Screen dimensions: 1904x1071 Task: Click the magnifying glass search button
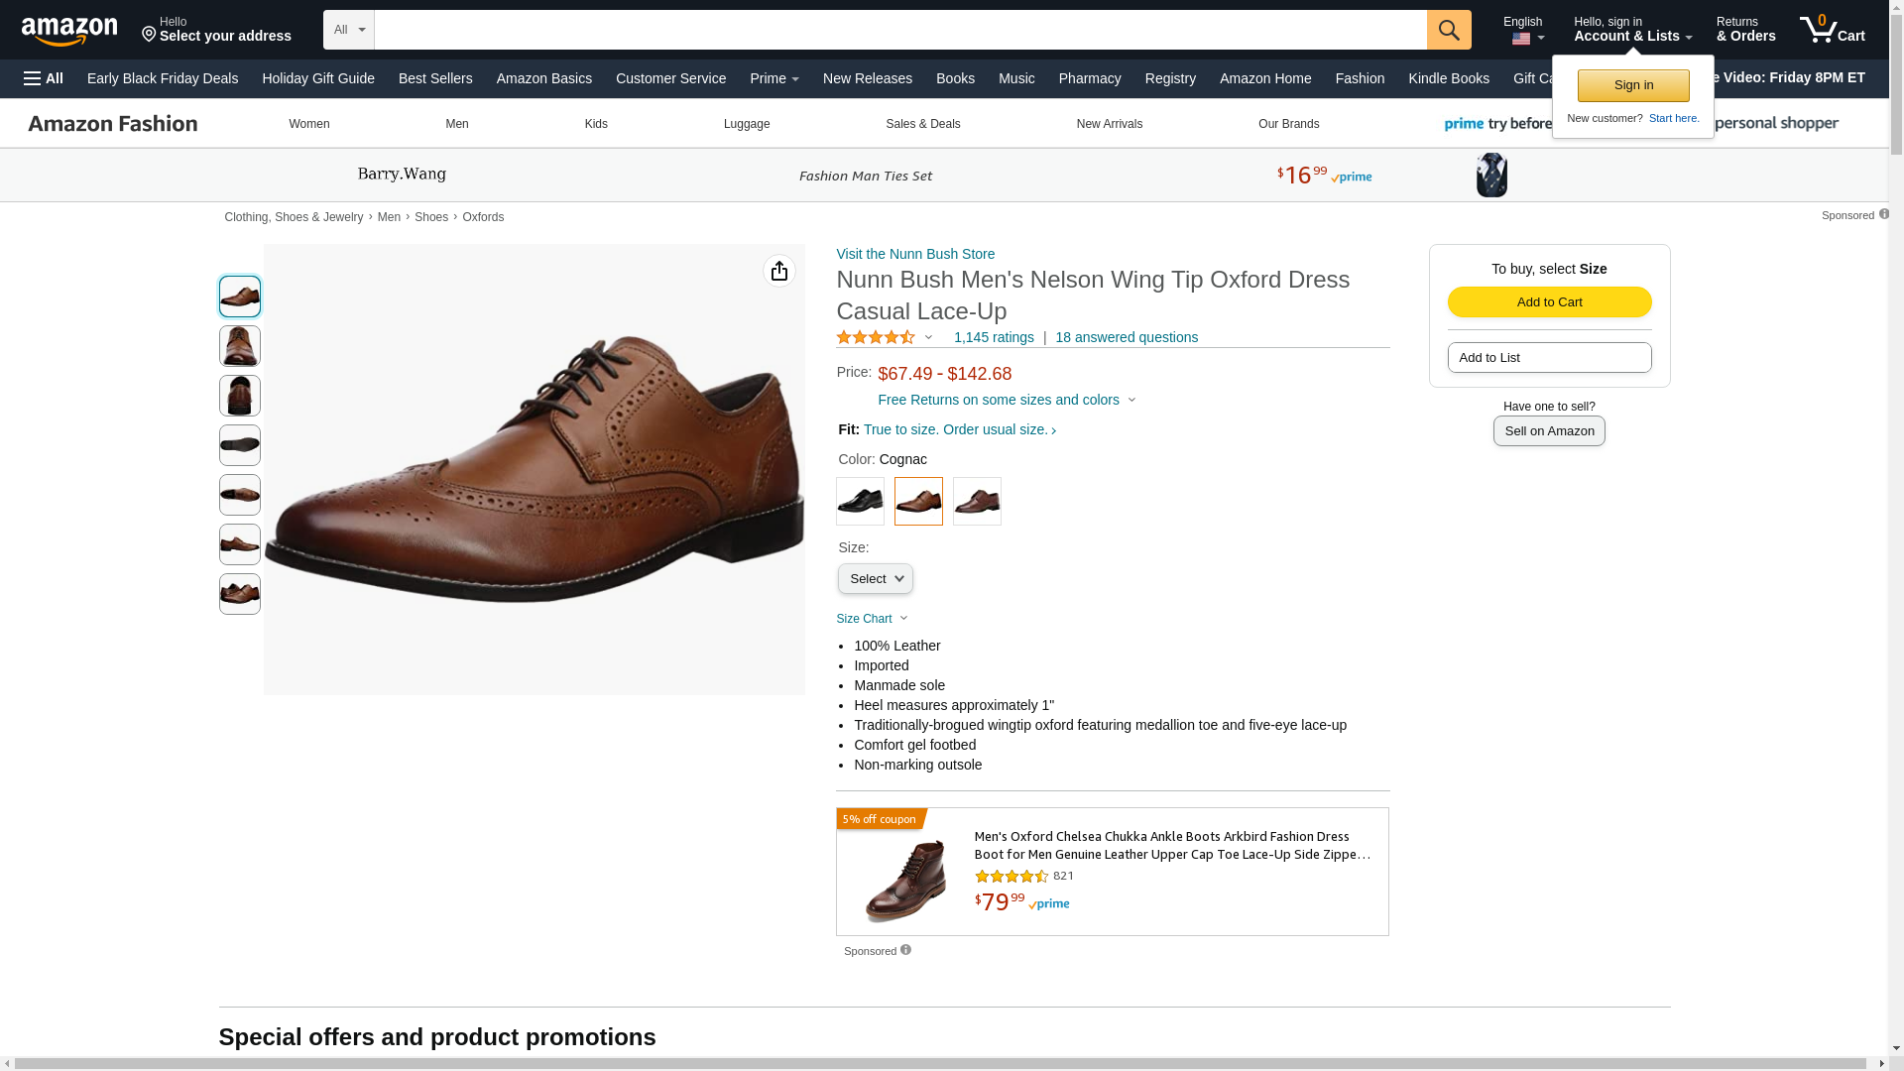click(x=1448, y=30)
